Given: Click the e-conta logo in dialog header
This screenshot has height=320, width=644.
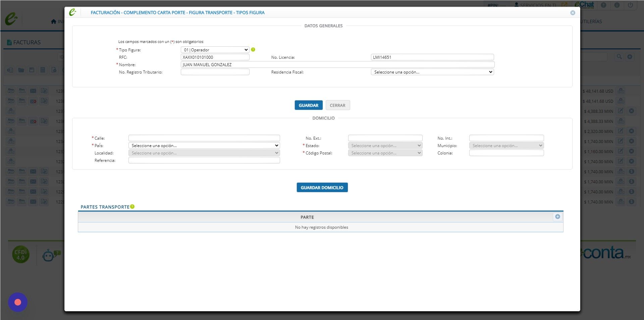Looking at the screenshot, I should point(72,12).
